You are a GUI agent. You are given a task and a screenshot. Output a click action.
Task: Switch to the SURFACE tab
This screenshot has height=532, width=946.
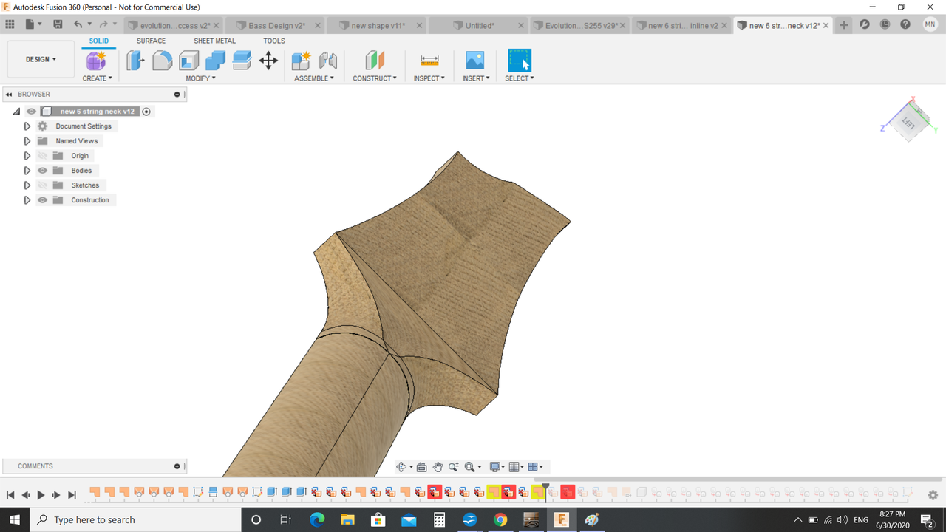(x=151, y=41)
